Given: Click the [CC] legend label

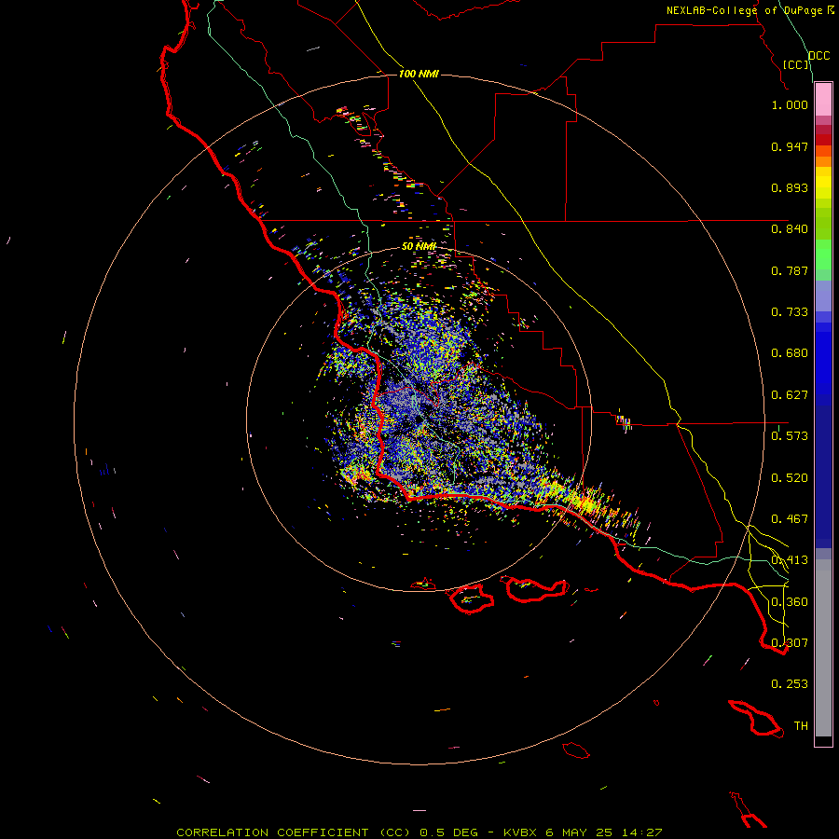Looking at the screenshot, I should tap(796, 64).
